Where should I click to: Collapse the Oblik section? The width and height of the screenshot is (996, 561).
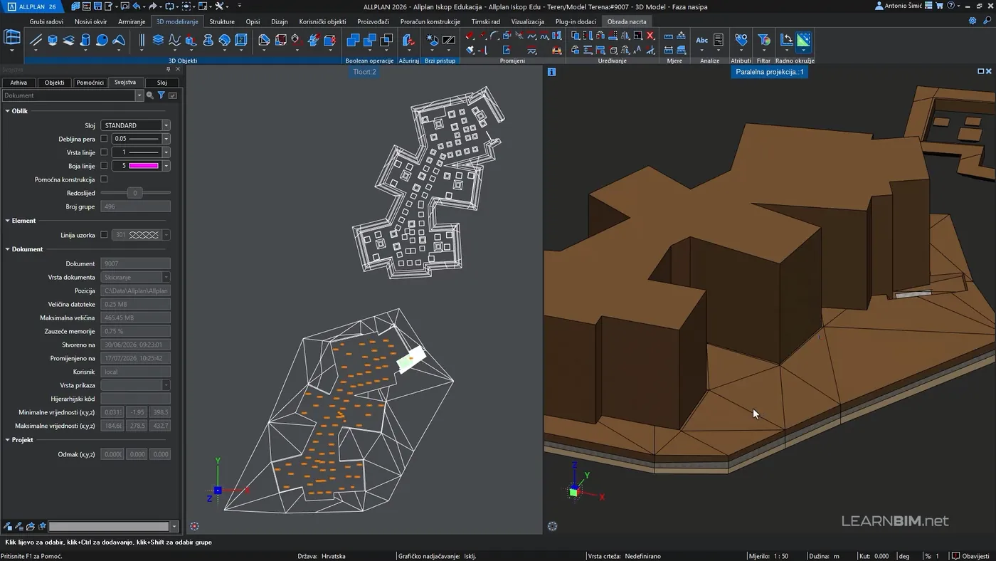click(x=7, y=111)
